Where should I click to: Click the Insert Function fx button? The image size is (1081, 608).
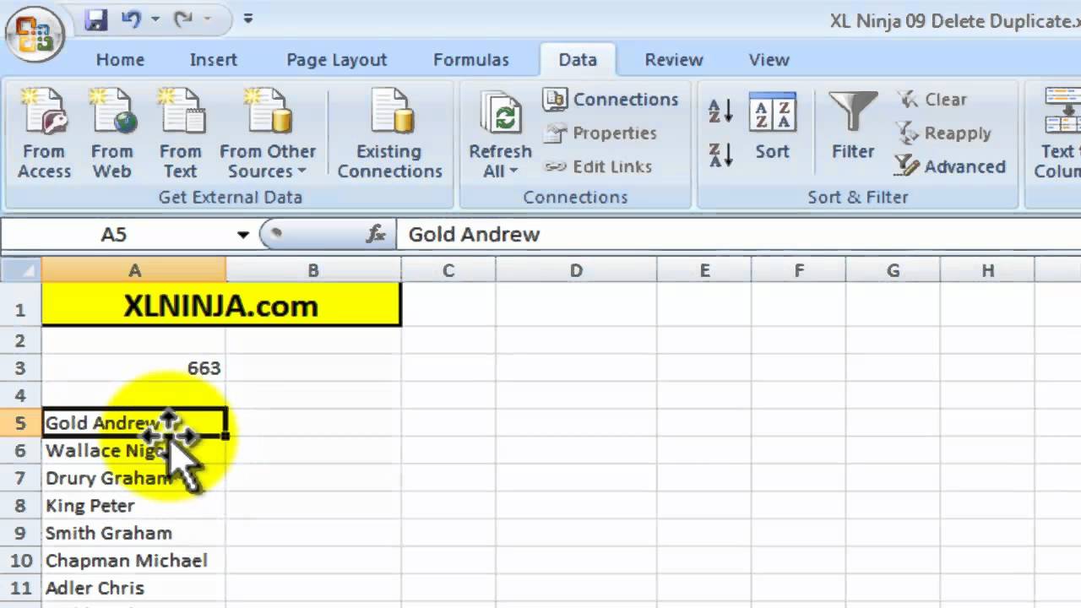coord(376,235)
